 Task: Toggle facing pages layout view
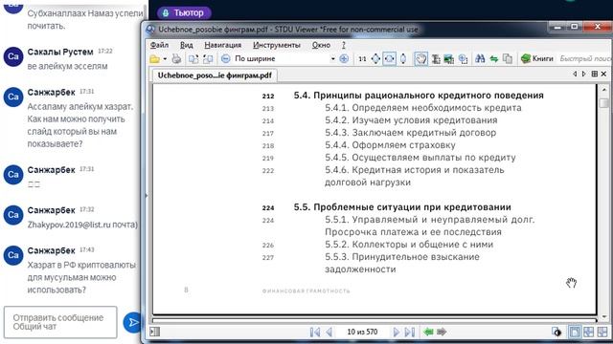588,332
